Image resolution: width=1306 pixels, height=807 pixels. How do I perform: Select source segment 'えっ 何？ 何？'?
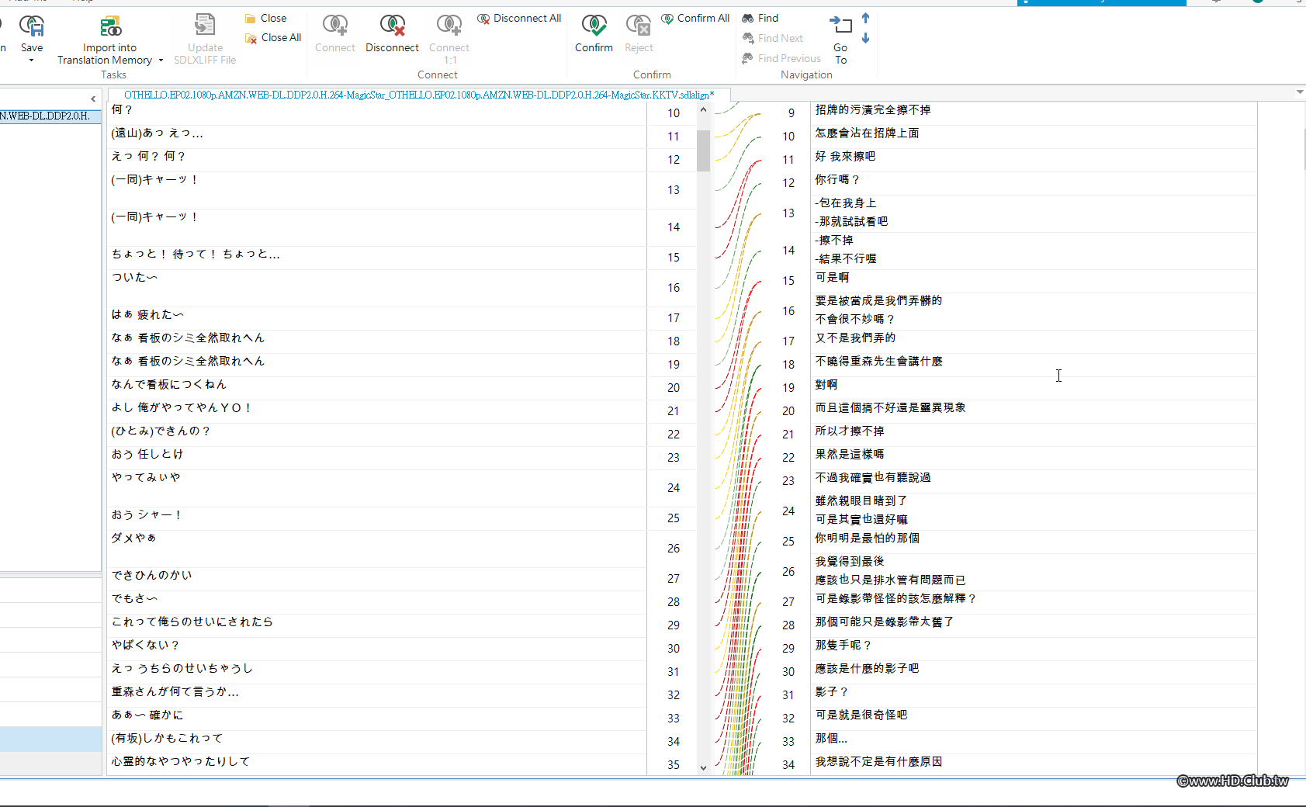[377, 160]
